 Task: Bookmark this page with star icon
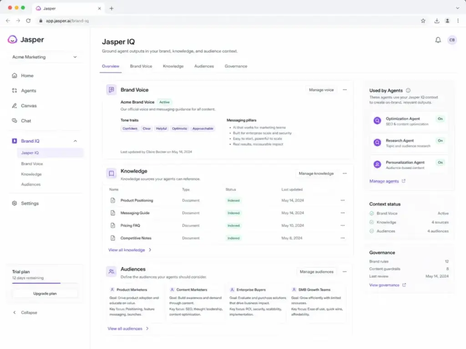[423, 21]
